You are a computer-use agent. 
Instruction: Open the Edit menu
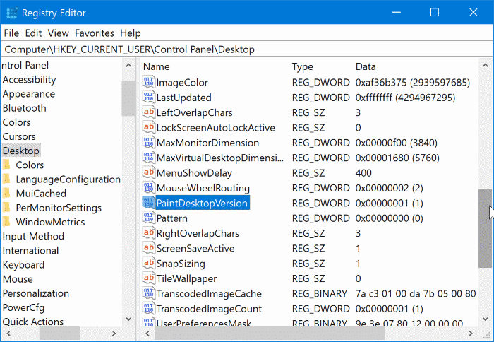pyautogui.click(x=33, y=33)
